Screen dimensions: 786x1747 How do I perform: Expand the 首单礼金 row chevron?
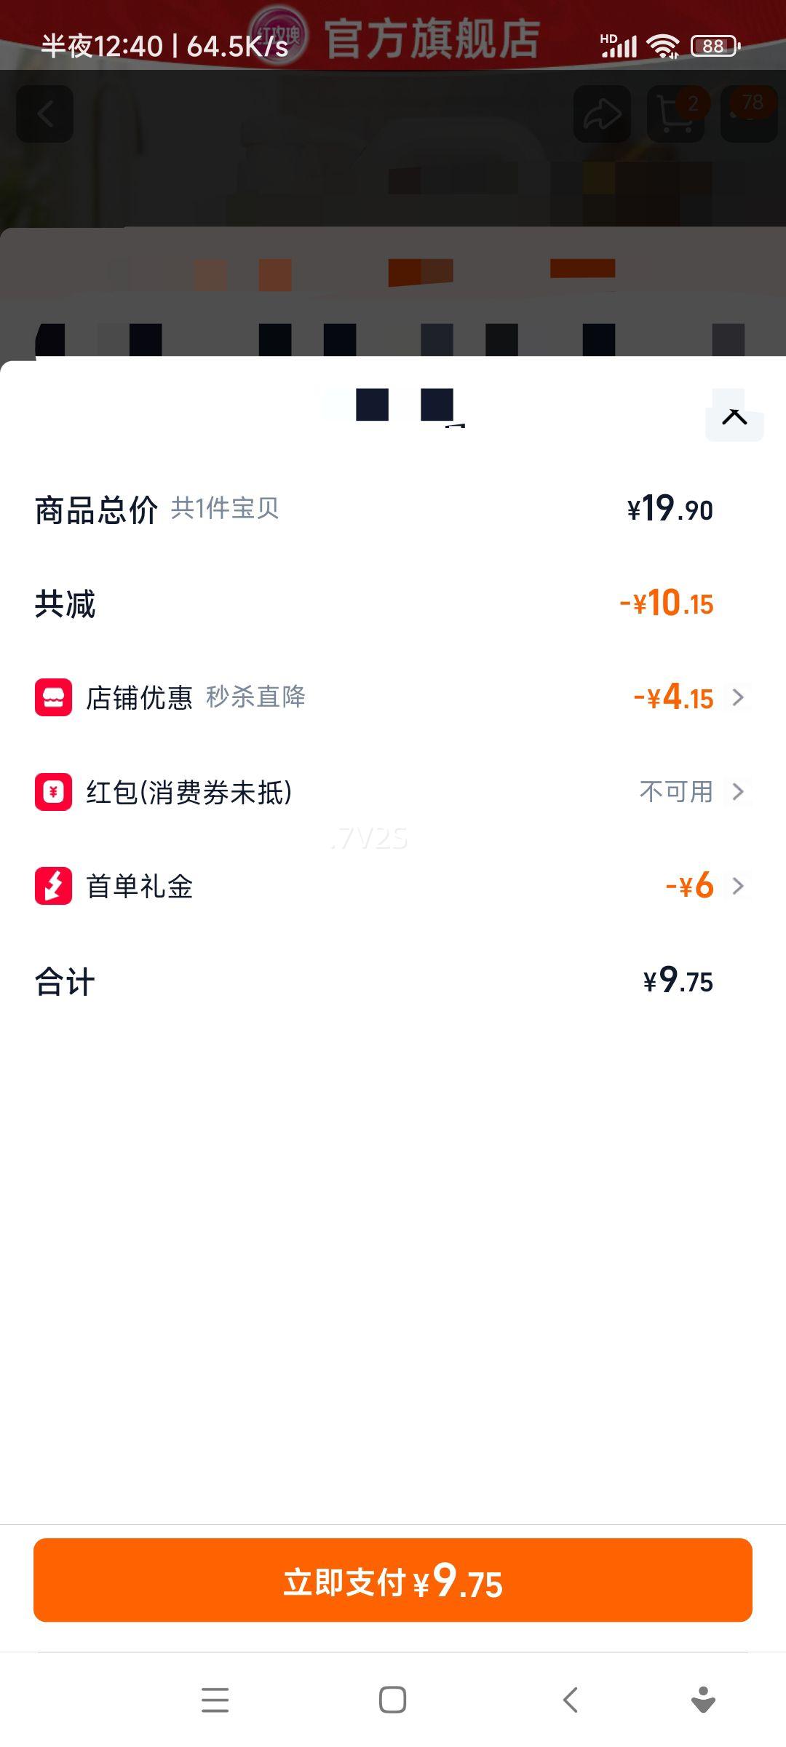pos(738,886)
